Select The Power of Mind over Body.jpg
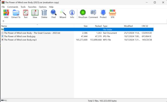The width and height of the screenshot is (167, 102). (x=20, y=36)
